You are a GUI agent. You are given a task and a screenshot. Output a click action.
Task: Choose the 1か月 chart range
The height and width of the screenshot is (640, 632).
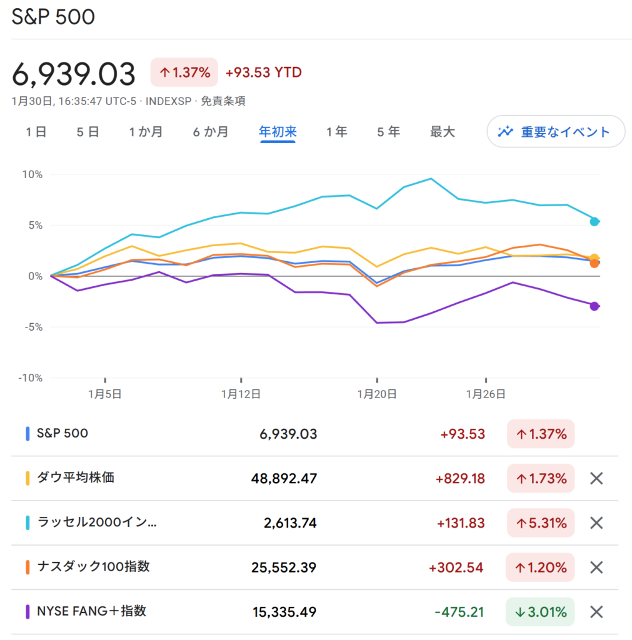click(x=146, y=132)
